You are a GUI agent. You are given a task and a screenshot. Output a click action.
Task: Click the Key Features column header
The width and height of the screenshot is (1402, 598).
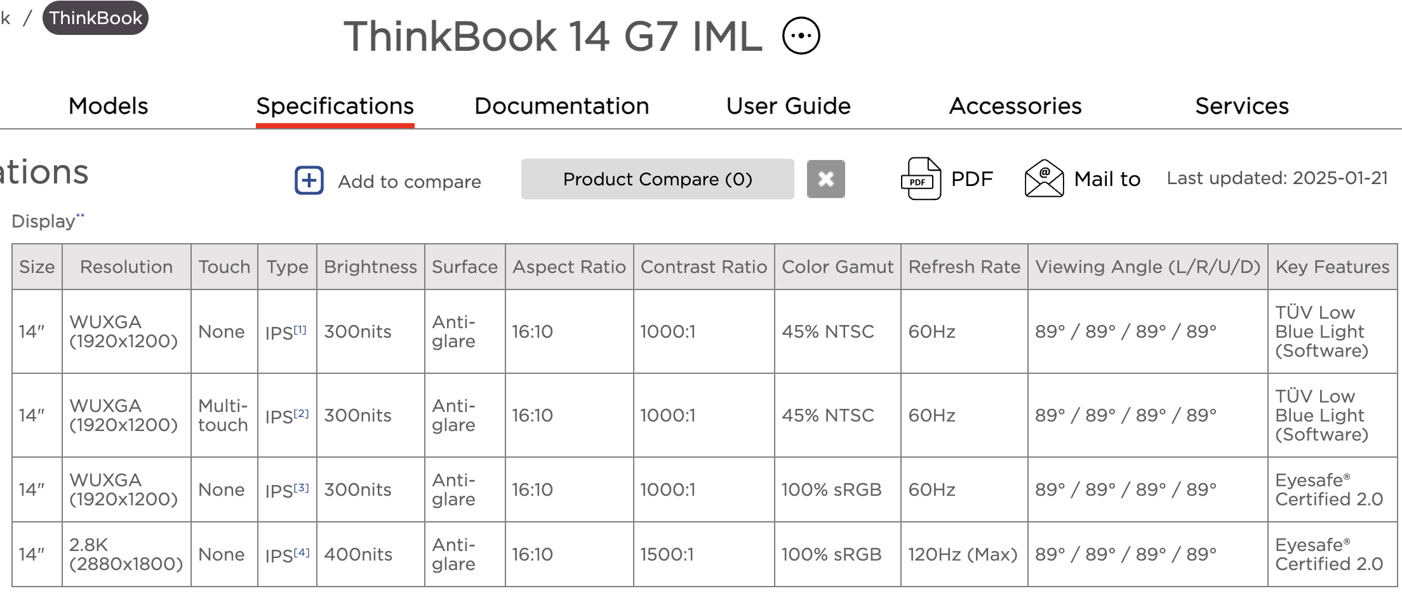[1332, 267]
